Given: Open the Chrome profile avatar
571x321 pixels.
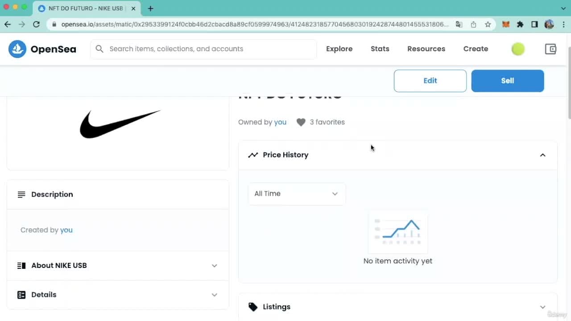Looking at the screenshot, I should click(549, 25).
